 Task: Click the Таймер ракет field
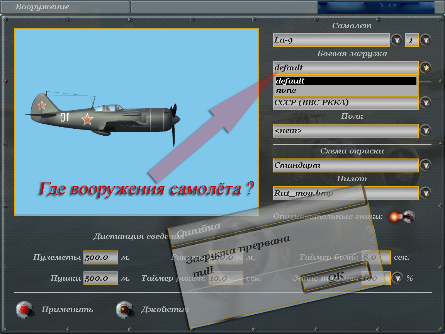tap(226, 278)
